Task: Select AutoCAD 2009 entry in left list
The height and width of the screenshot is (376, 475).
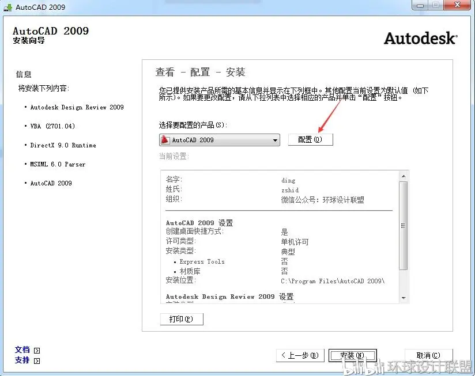Action: [51, 183]
